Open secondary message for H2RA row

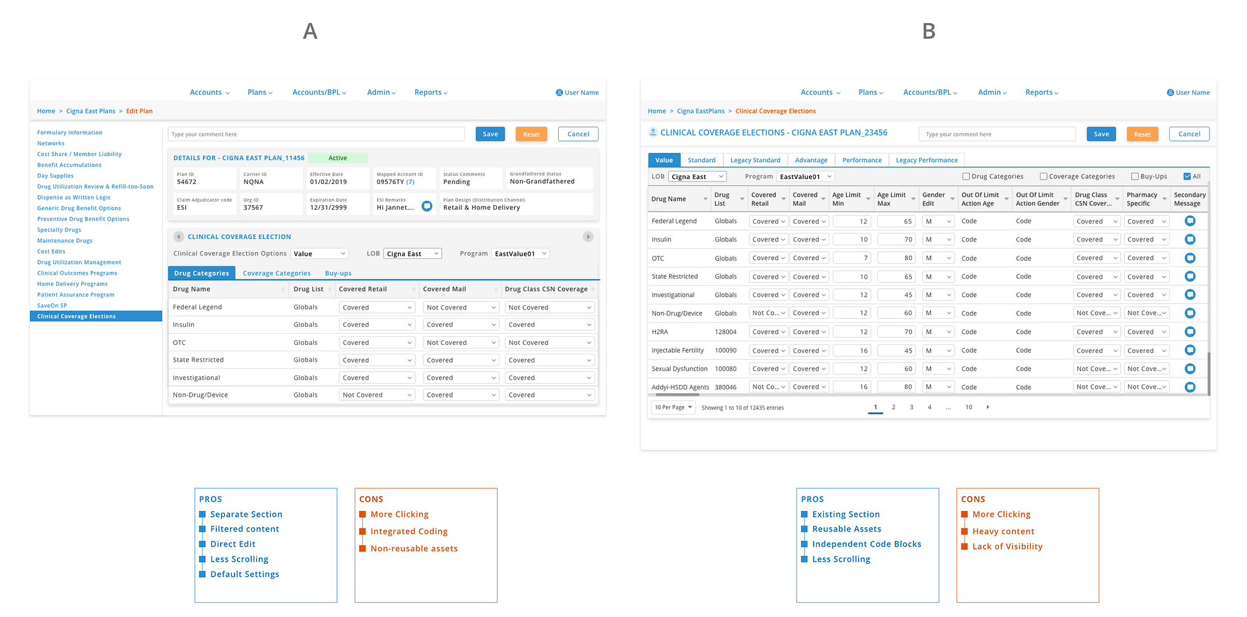click(x=1190, y=331)
